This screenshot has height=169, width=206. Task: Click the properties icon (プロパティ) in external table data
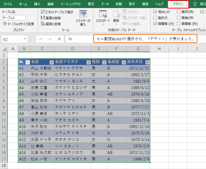(x=124, y=12)
